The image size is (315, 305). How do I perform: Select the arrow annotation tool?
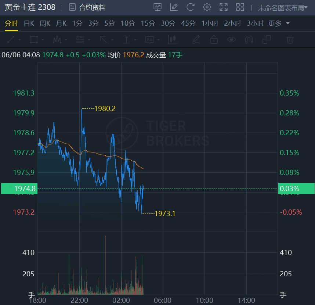pyautogui.click(x=103, y=40)
